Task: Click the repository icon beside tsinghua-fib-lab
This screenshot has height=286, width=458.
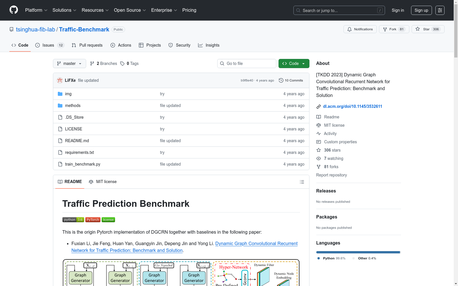Action: tap(11, 29)
